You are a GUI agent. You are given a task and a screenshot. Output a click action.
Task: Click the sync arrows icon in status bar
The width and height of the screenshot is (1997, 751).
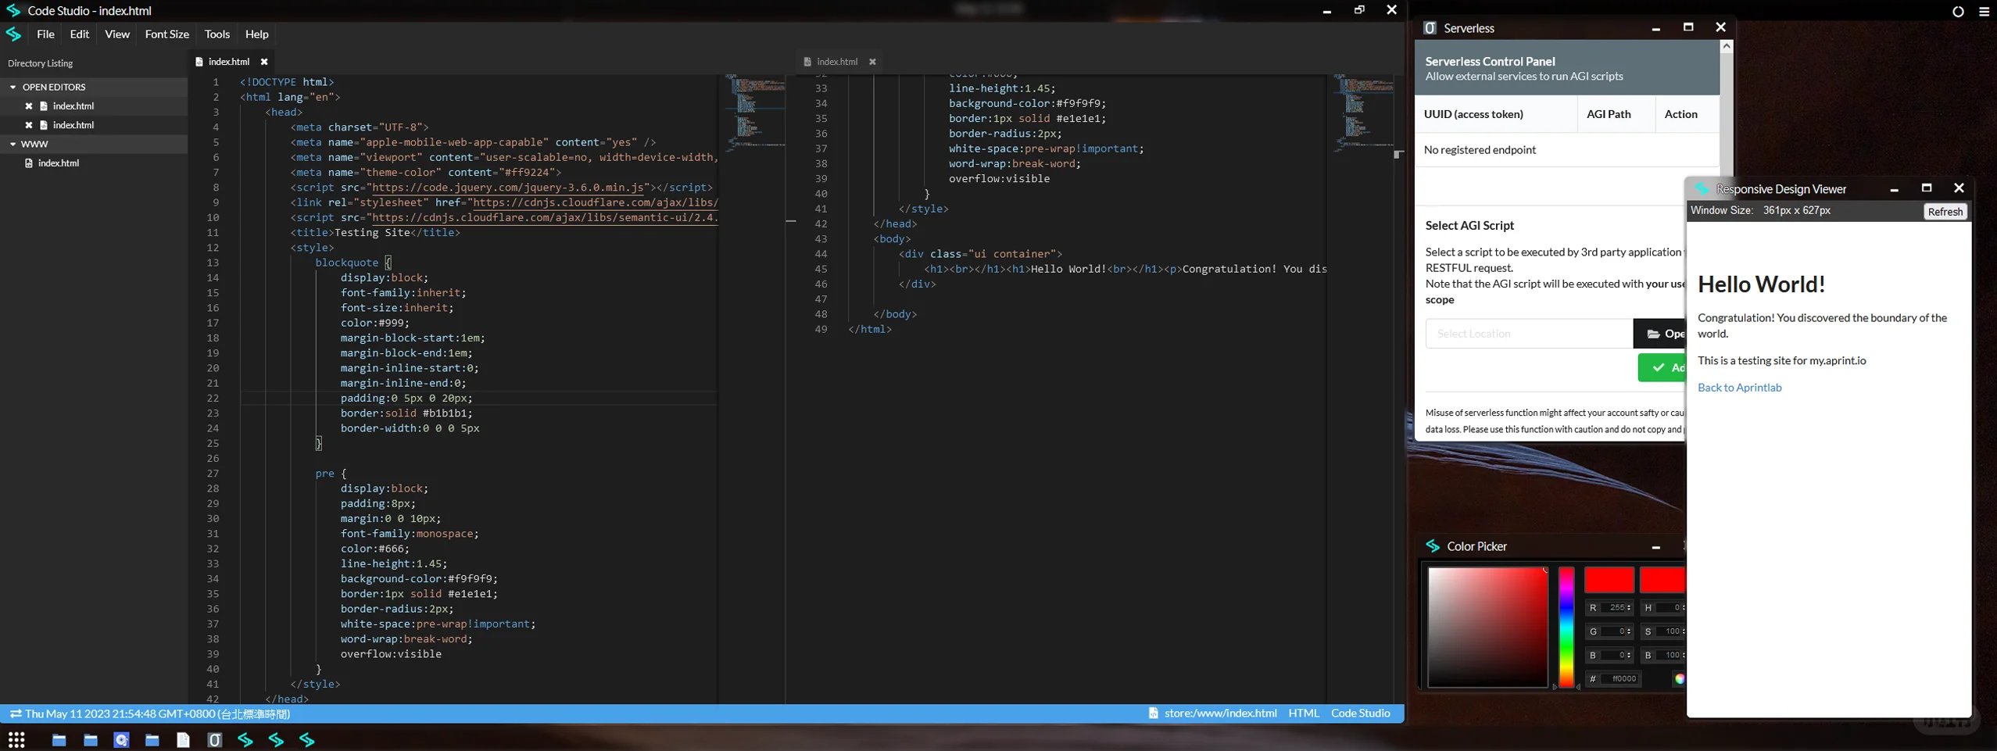[16, 713]
